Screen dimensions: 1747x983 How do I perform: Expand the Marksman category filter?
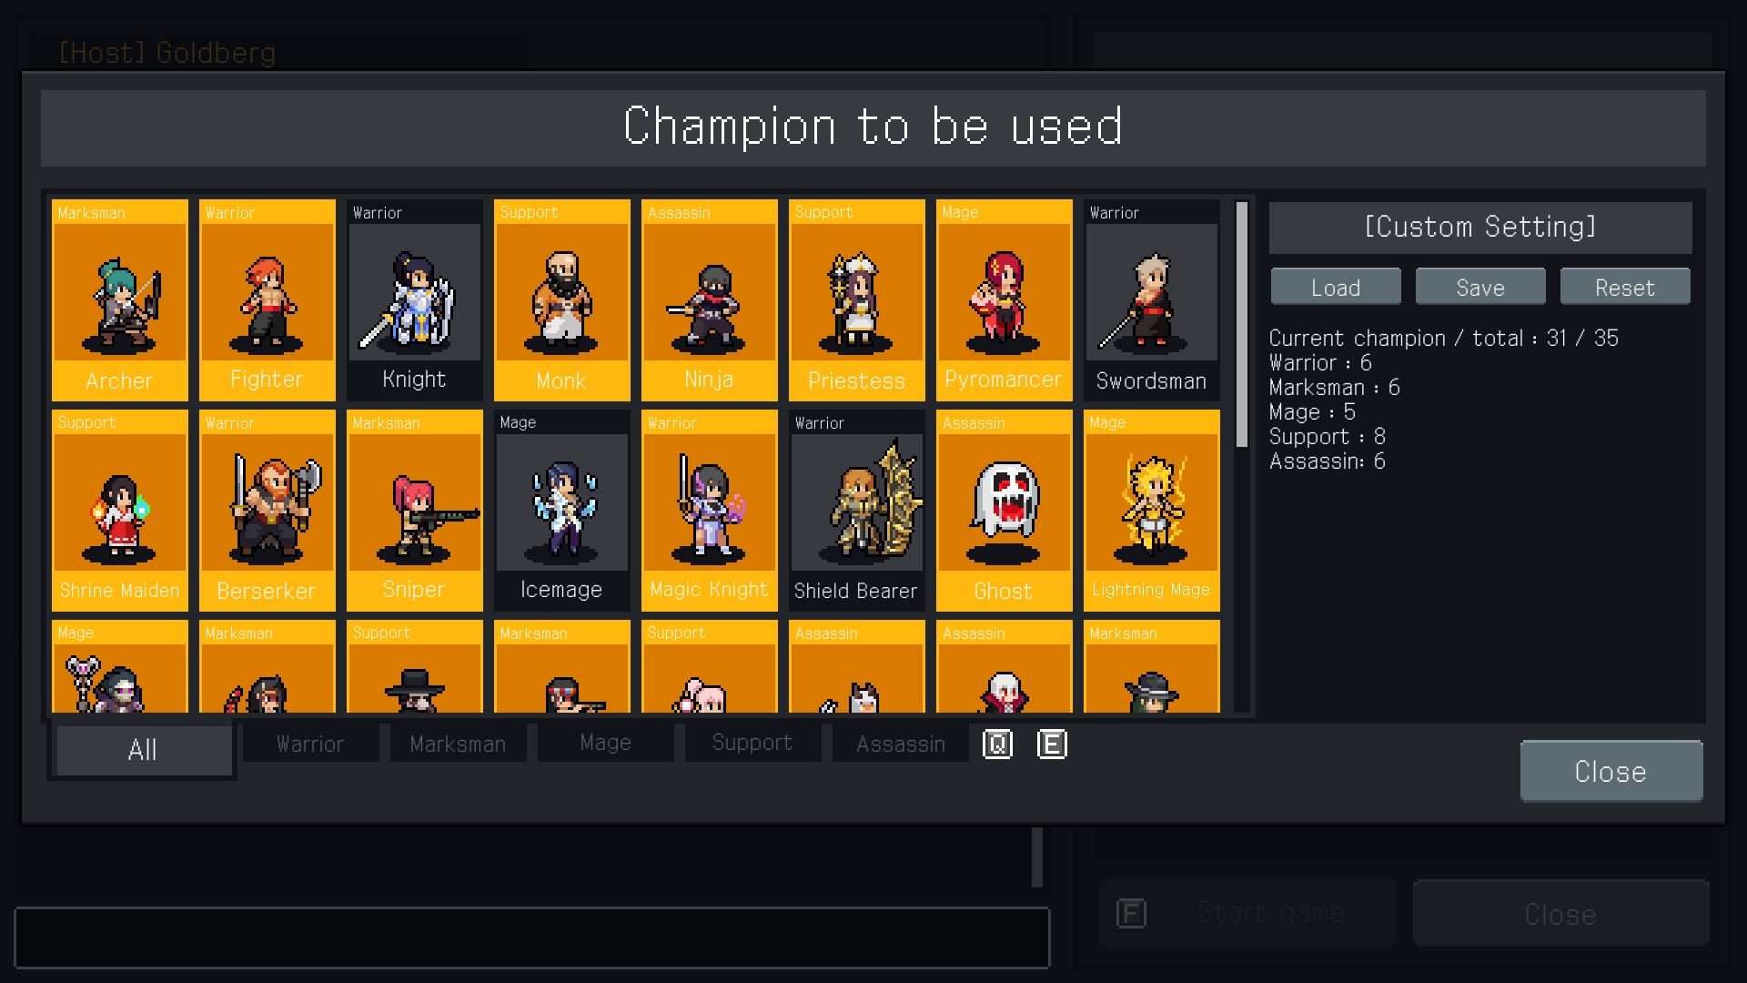point(456,745)
